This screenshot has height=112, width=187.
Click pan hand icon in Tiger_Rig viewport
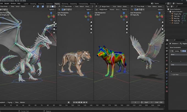point(91,26)
